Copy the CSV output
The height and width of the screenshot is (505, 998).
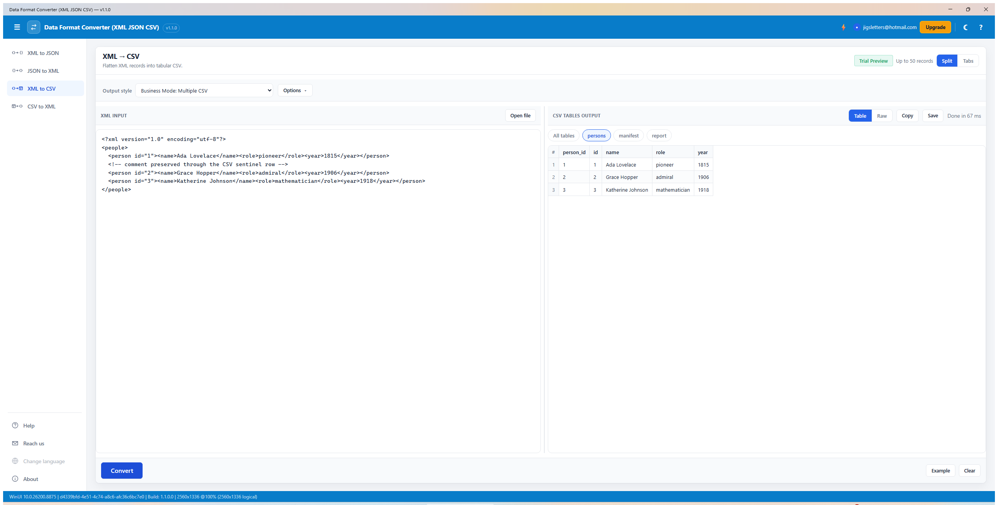pos(907,115)
